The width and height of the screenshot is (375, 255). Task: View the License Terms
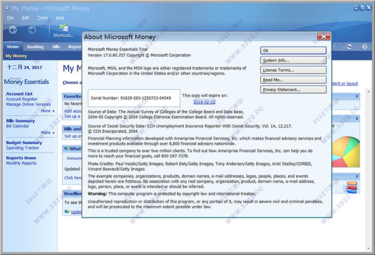click(x=294, y=70)
